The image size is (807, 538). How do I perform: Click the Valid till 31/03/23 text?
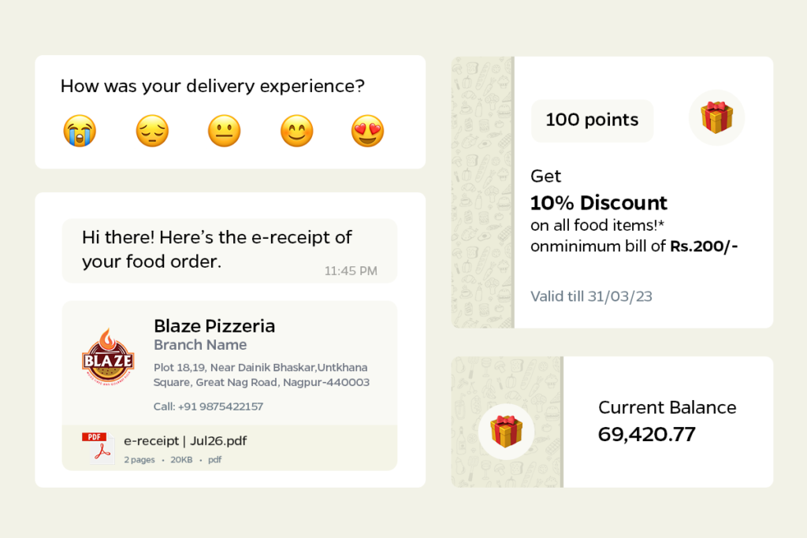[x=591, y=297]
